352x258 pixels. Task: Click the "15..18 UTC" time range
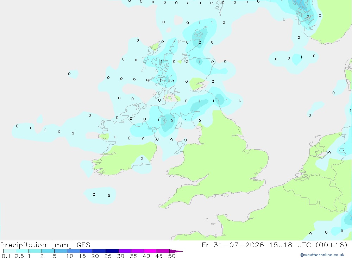coord(290,245)
